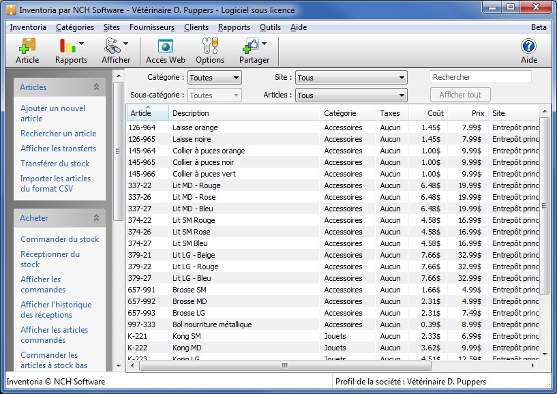Viewport: 557px width, 394px height.
Task: Click Commander les articles à stock bas
Action: 54,360
